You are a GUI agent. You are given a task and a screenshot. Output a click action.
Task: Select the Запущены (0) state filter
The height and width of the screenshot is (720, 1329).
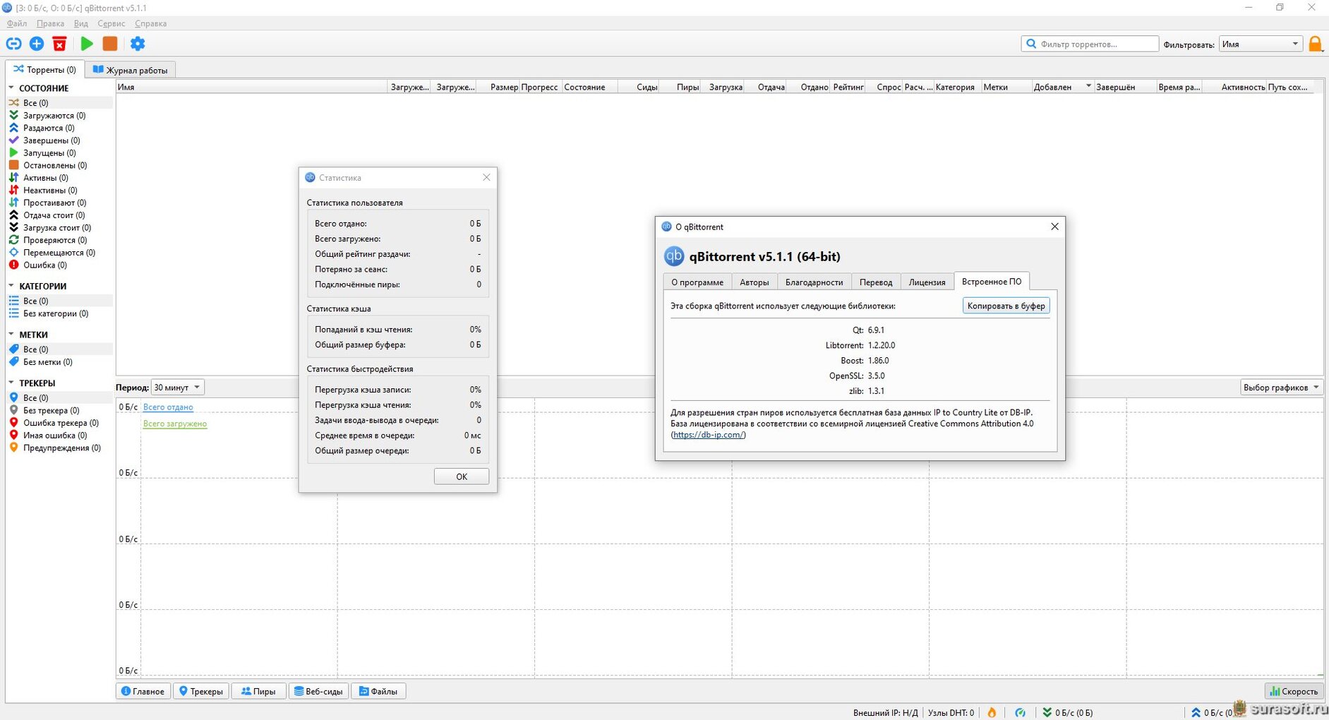[49, 152]
